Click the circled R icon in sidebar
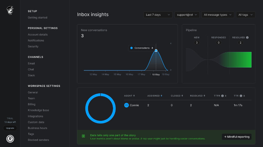 (10, 138)
